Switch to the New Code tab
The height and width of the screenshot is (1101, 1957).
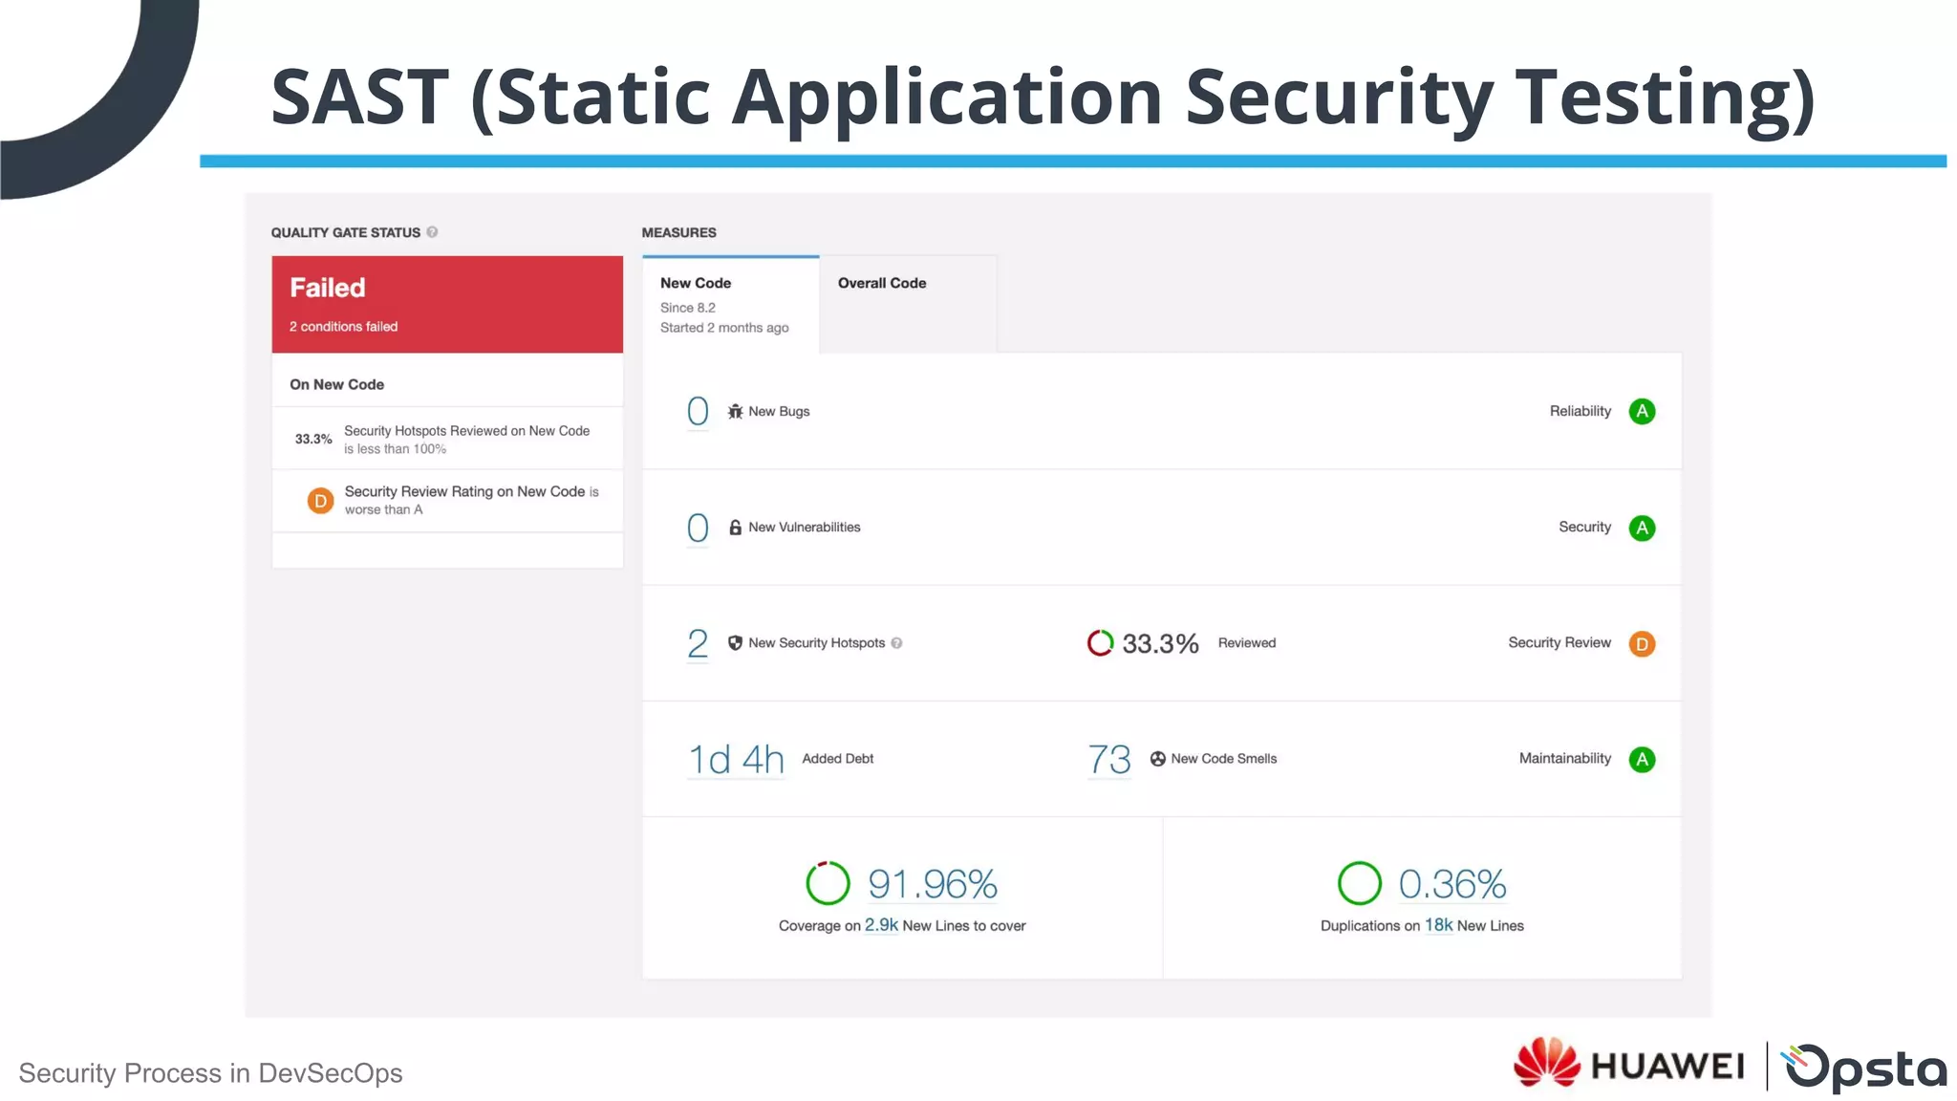(731, 305)
